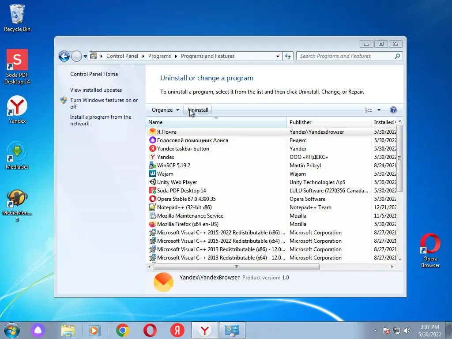Click the Back navigation arrow
452x339 pixels.
tap(64, 56)
